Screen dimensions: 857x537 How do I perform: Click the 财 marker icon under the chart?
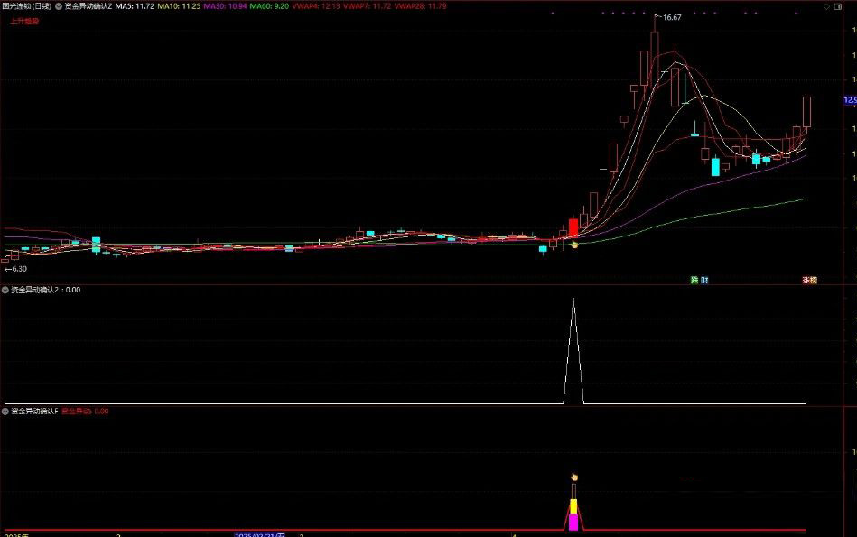(704, 281)
